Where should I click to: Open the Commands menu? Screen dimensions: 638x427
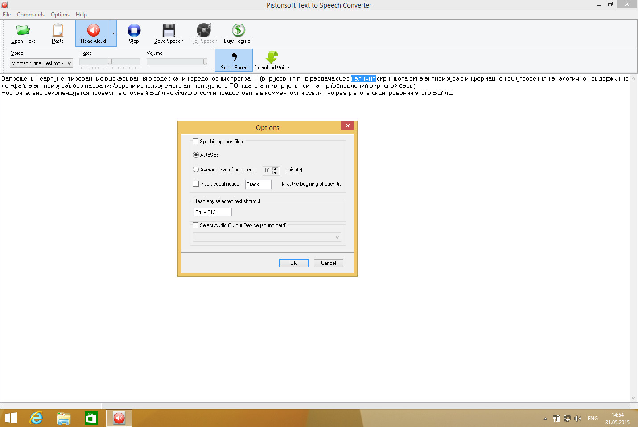pos(31,15)
